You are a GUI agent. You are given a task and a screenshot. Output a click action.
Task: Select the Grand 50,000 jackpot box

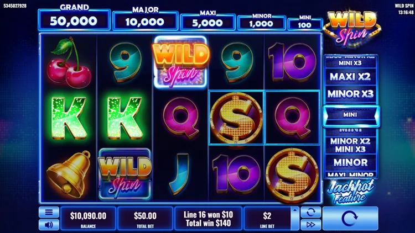pyautogui.click(x=74, y=20)
